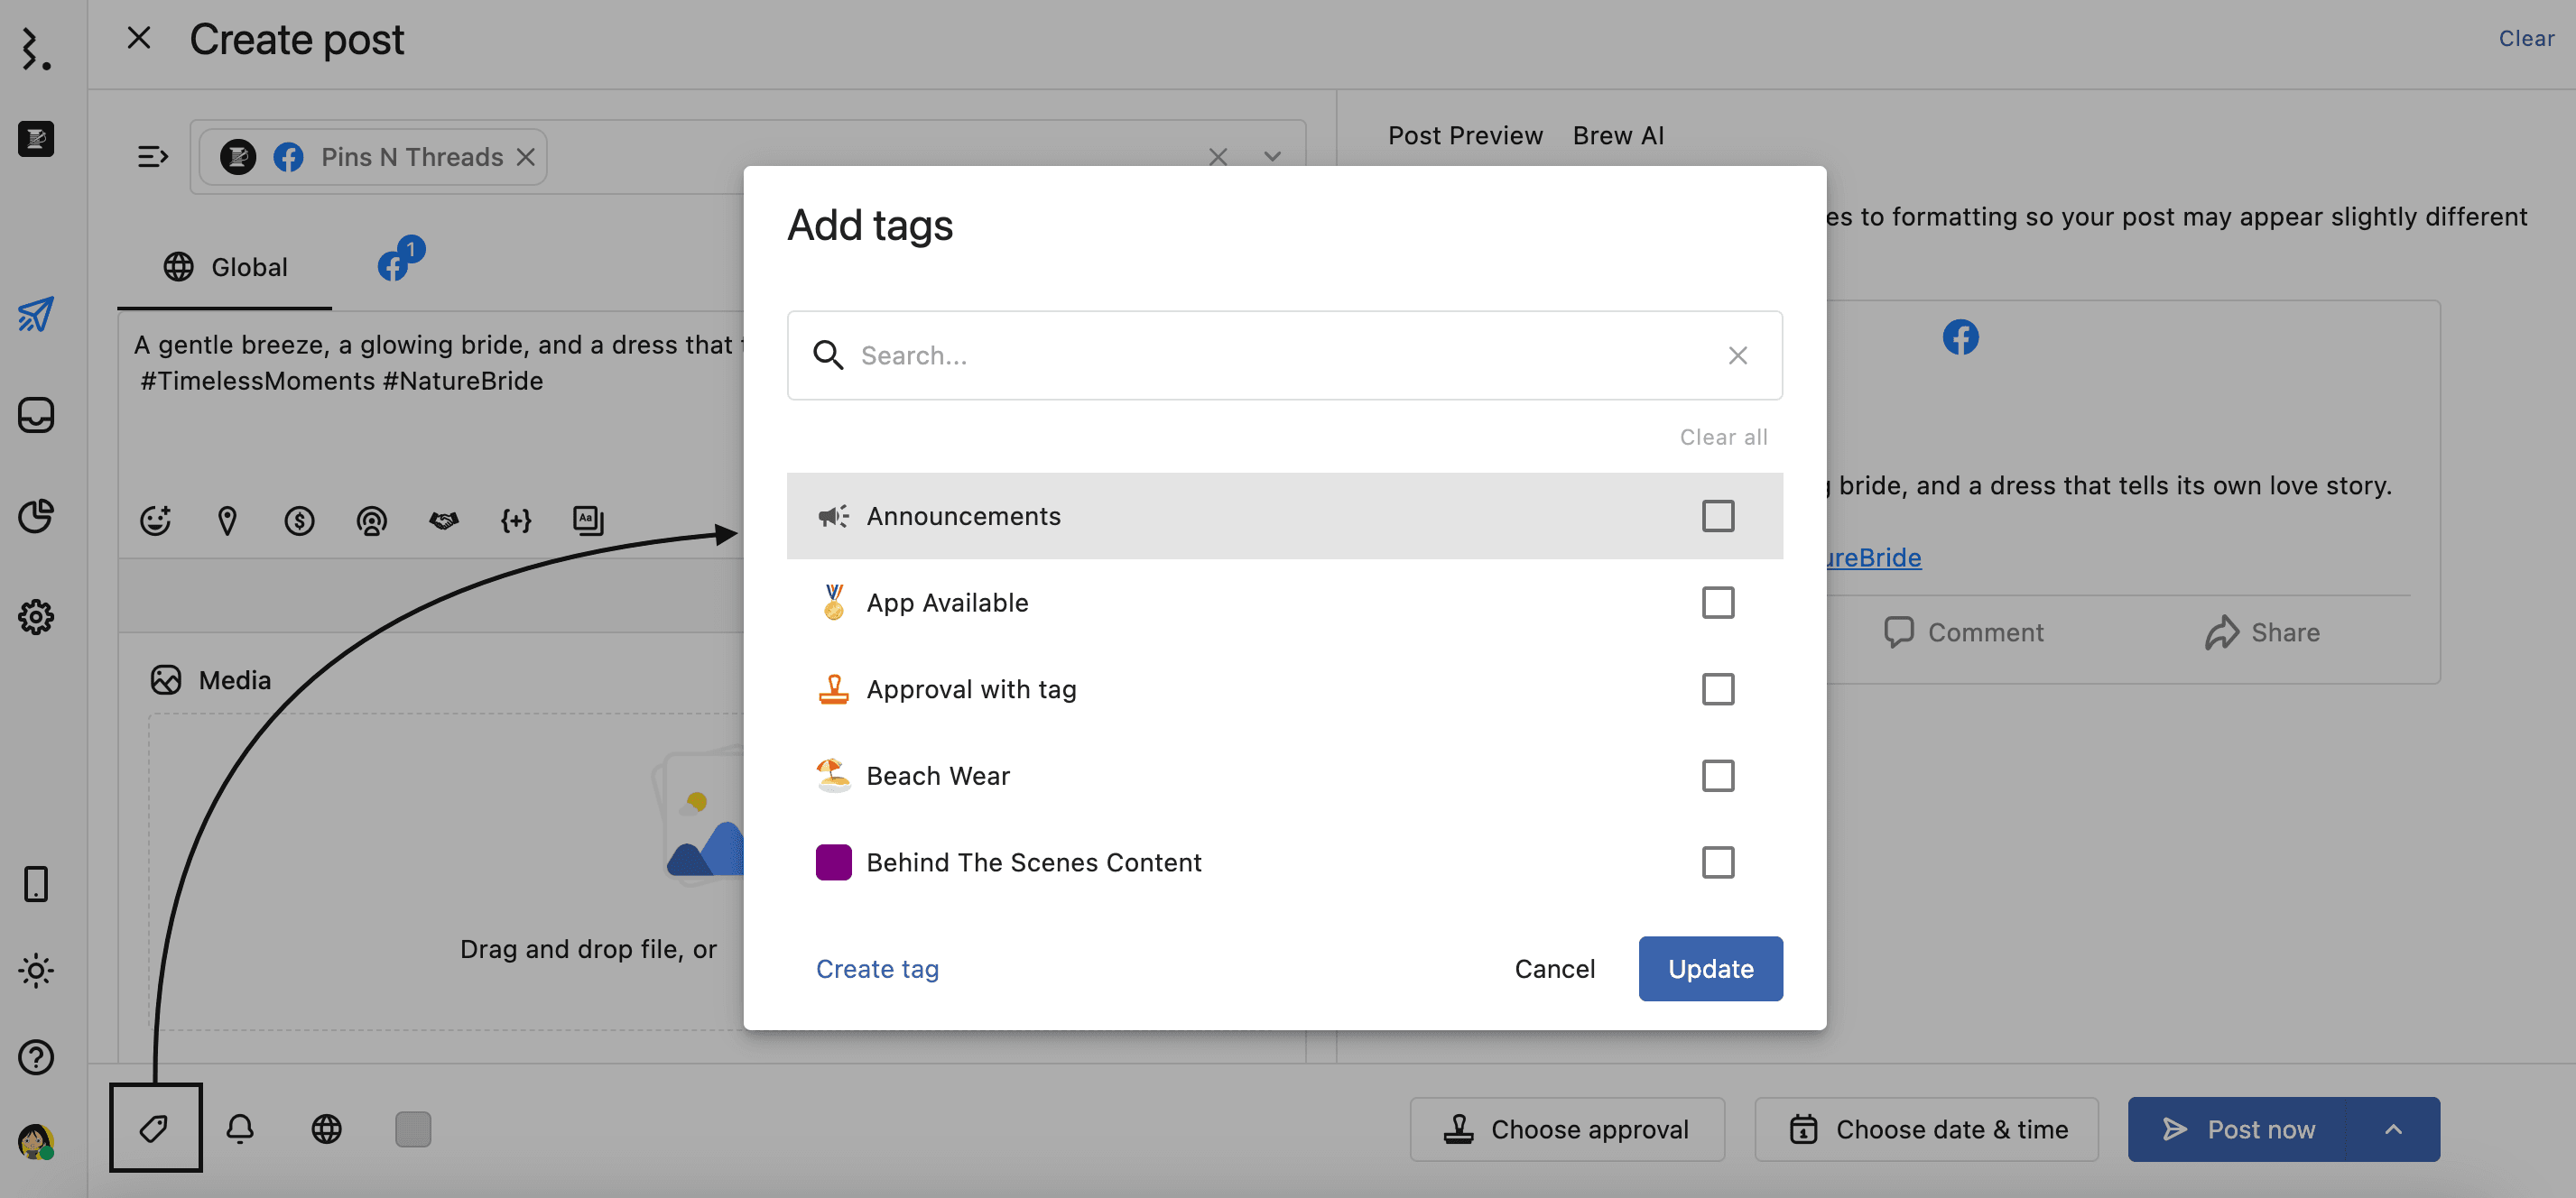Open Choose date & time picker
This screenshot has height=1198, width=2576.
tap(1925, 1129)
